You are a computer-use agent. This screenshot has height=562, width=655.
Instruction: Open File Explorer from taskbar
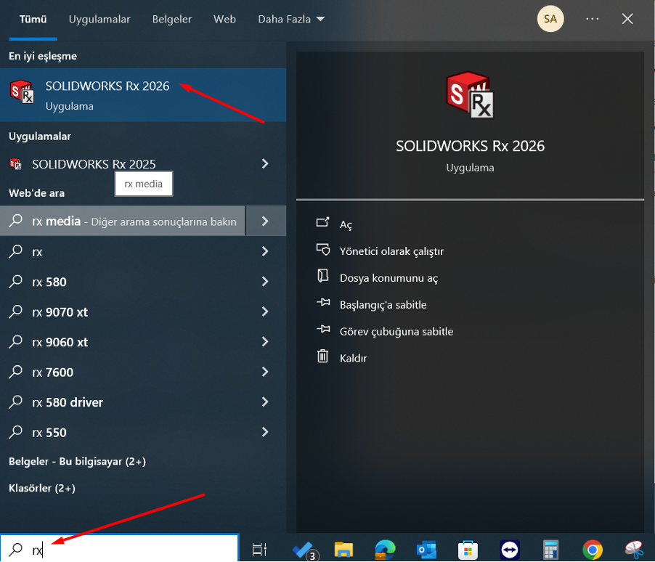343,550
